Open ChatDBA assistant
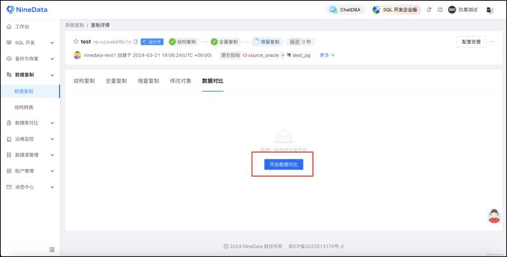507x257 pixels. pos(345,9)
